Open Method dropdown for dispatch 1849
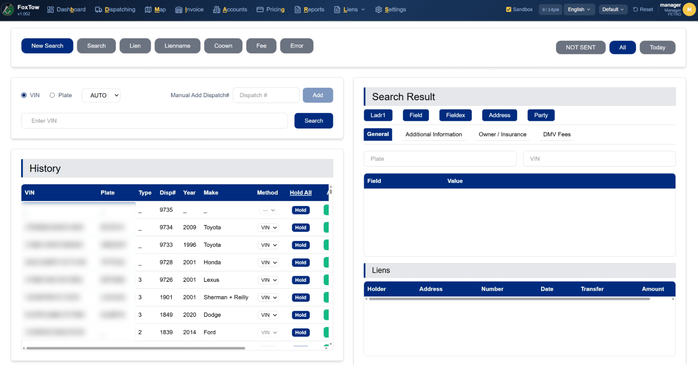The height and width of the screenshot is (365, 698). point(268,315)
